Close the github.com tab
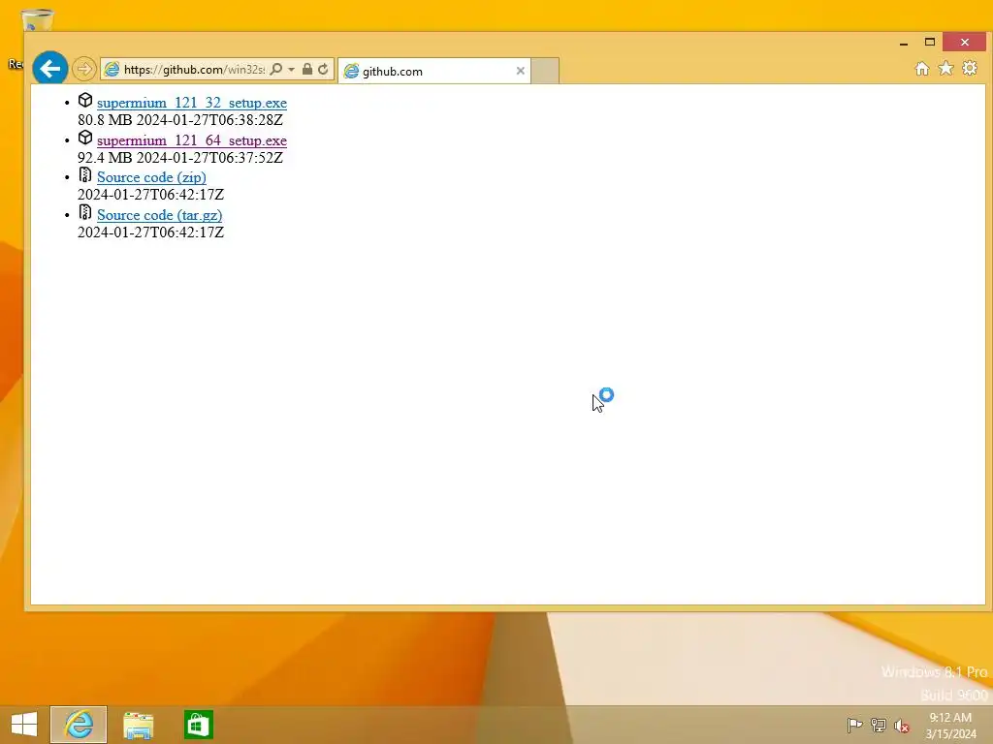This screenshot has height=744, width=993. tap(520, 71)
